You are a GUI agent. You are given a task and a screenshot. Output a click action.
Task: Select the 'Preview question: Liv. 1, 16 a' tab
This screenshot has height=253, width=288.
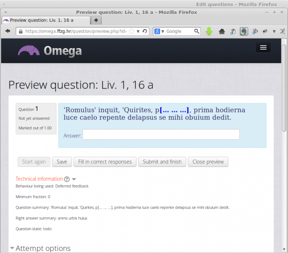[46, 20]
